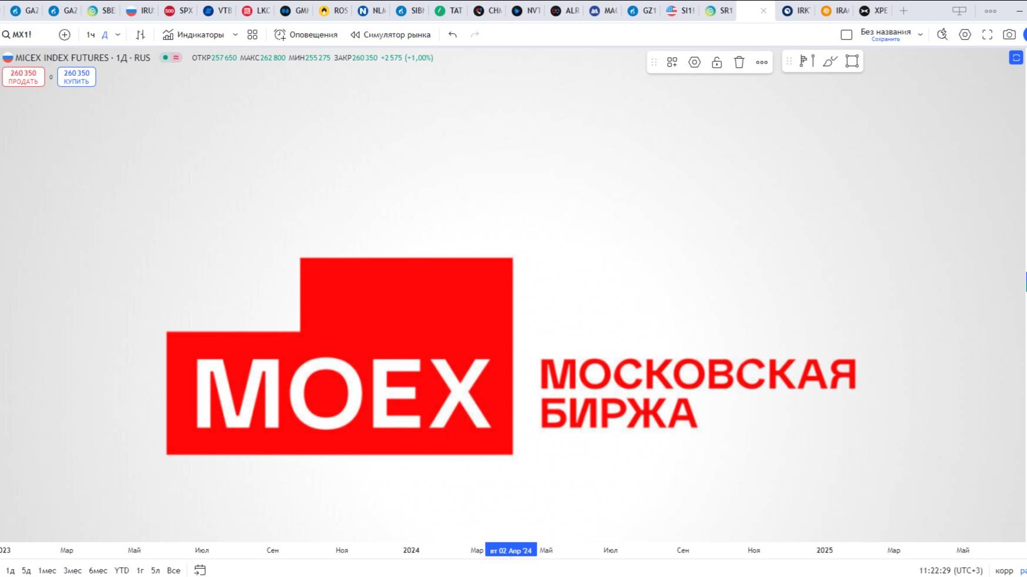The image size is (1027, 577).
Task: Set range to Все
Action: click(x=173, y=571)
